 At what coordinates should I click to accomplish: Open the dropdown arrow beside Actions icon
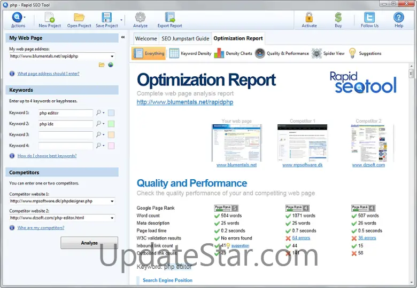tap(25, 17)
